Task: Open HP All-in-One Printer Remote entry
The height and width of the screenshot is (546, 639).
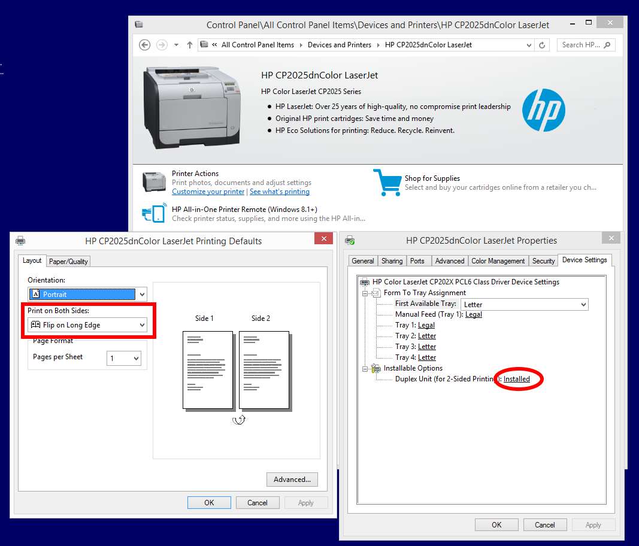Action: point(244,210)
